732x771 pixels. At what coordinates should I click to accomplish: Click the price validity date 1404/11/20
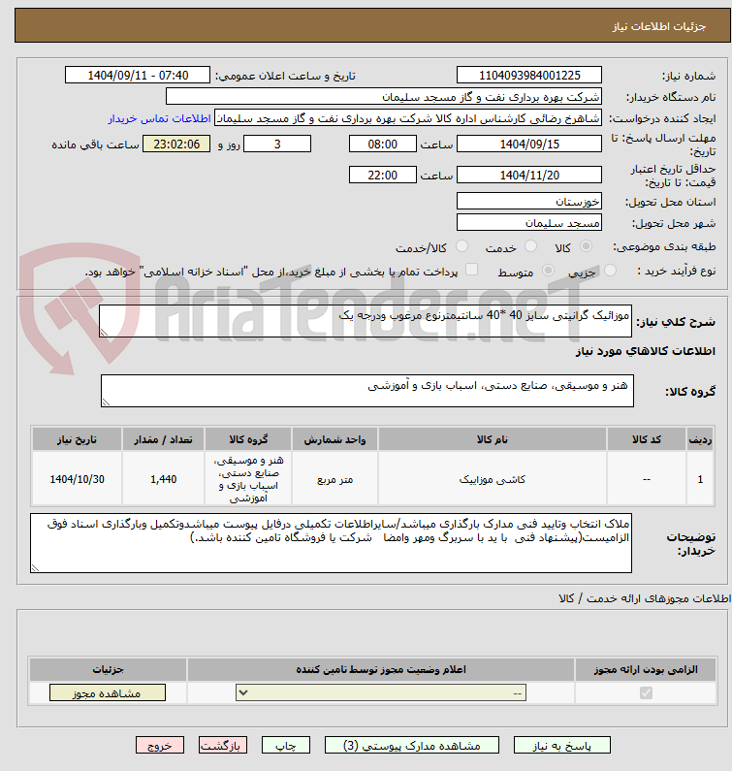(529, 175)
